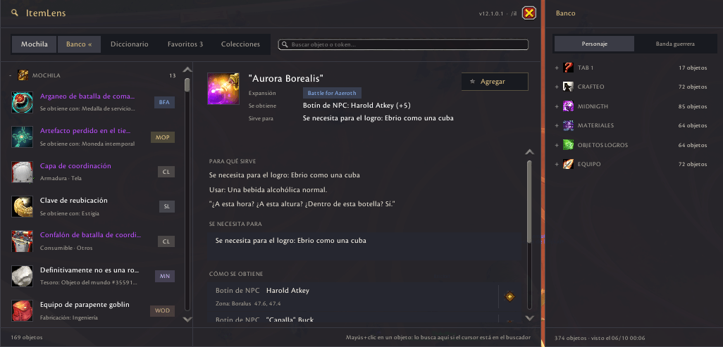Click the WOD expansion badge
This screenshot has height=347, width=723.
pyautogui.click(x=162, y=310)
